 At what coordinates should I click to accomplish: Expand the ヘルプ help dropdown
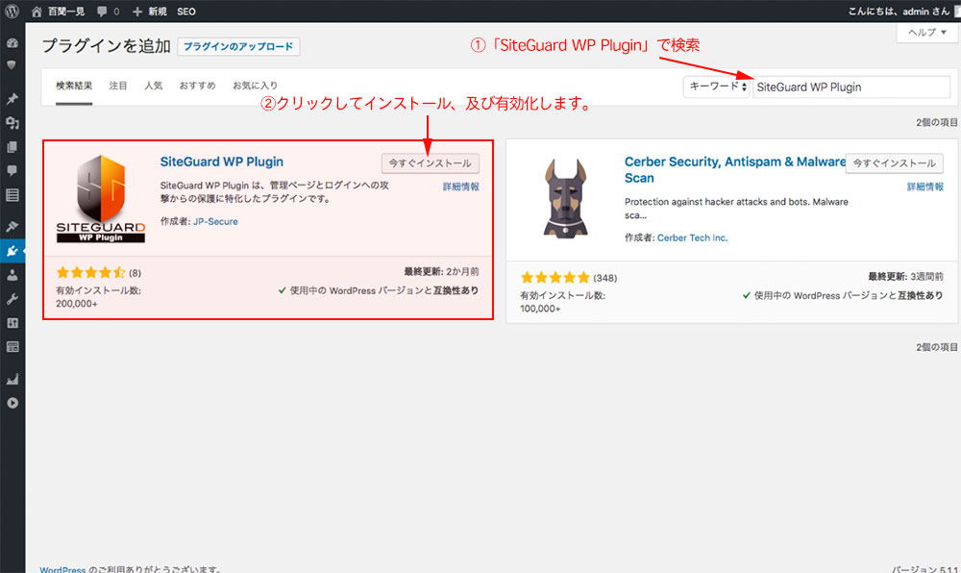point(926,32)
